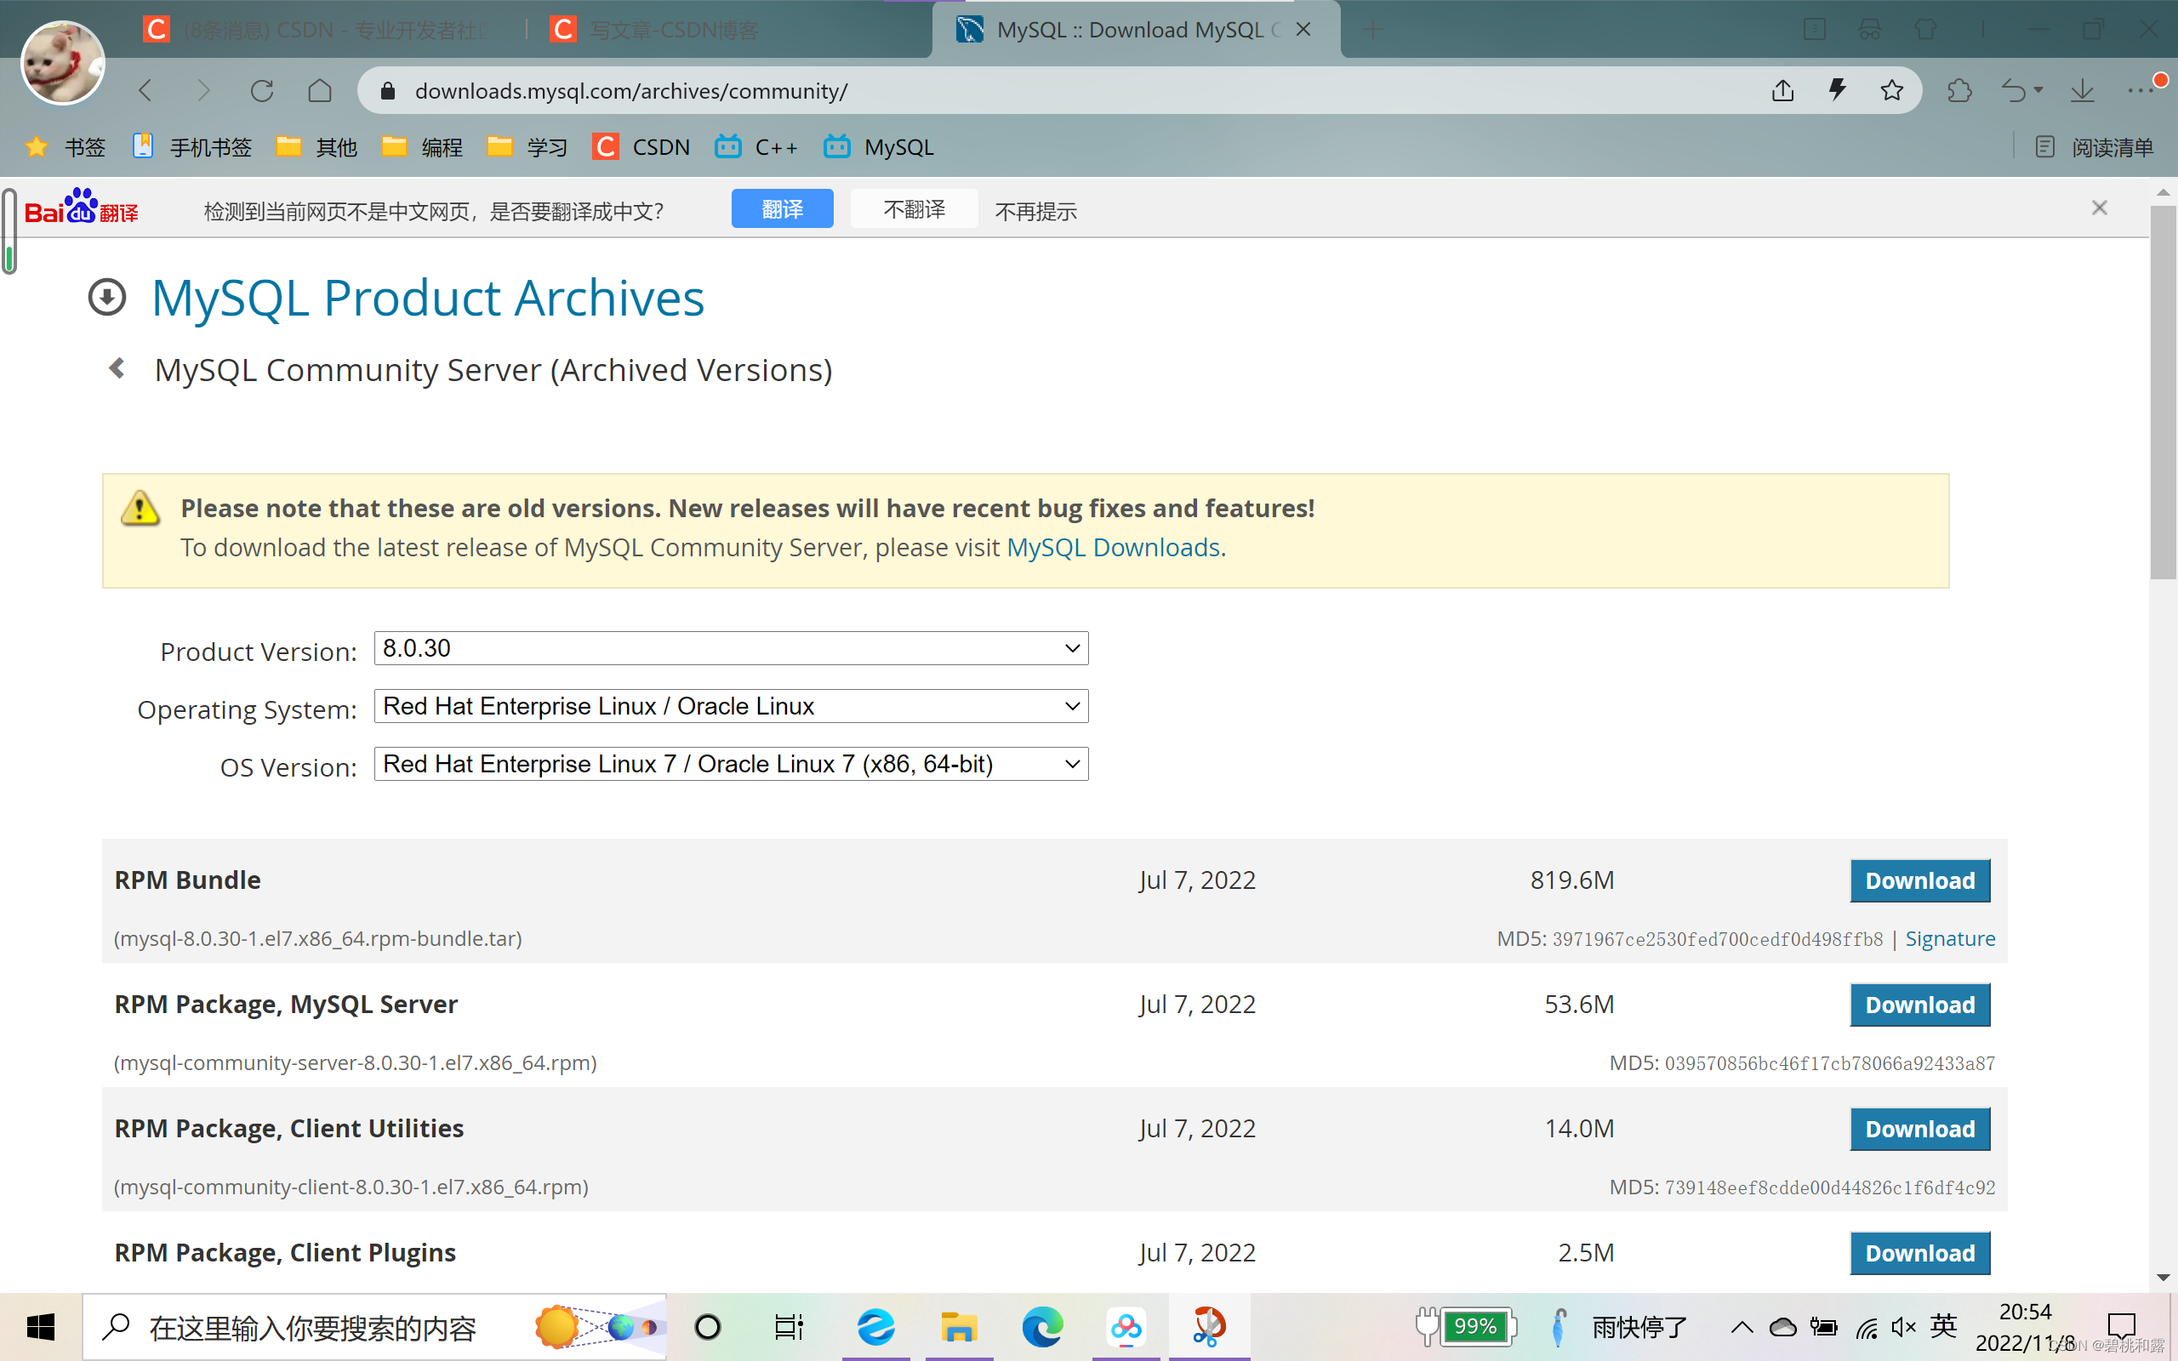Click 不再提示 in translation bar
The width and height of the screenshot is (2178, 1361).
coord(1036,211)
